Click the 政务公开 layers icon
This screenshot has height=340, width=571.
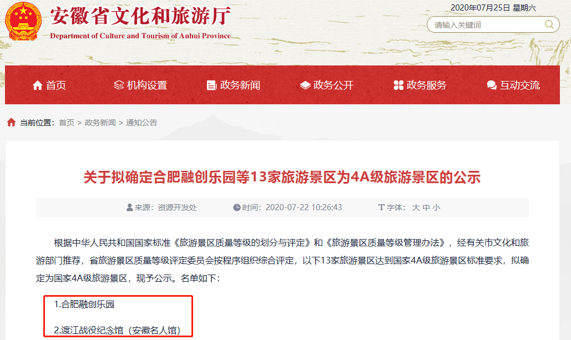(305, 85)
